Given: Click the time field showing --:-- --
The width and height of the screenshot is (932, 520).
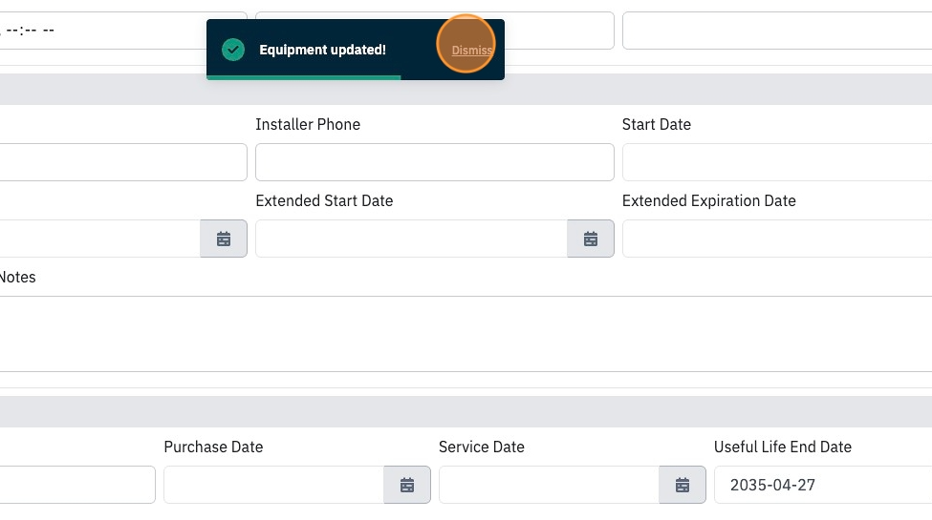Looking at the screenshot, I should click(x=123, y=31).
